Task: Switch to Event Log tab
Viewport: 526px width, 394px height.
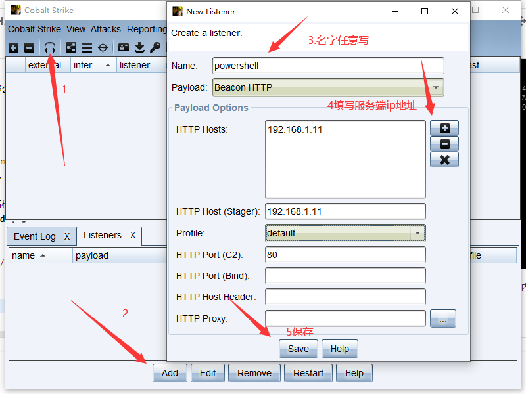Action: pos(35,236)
